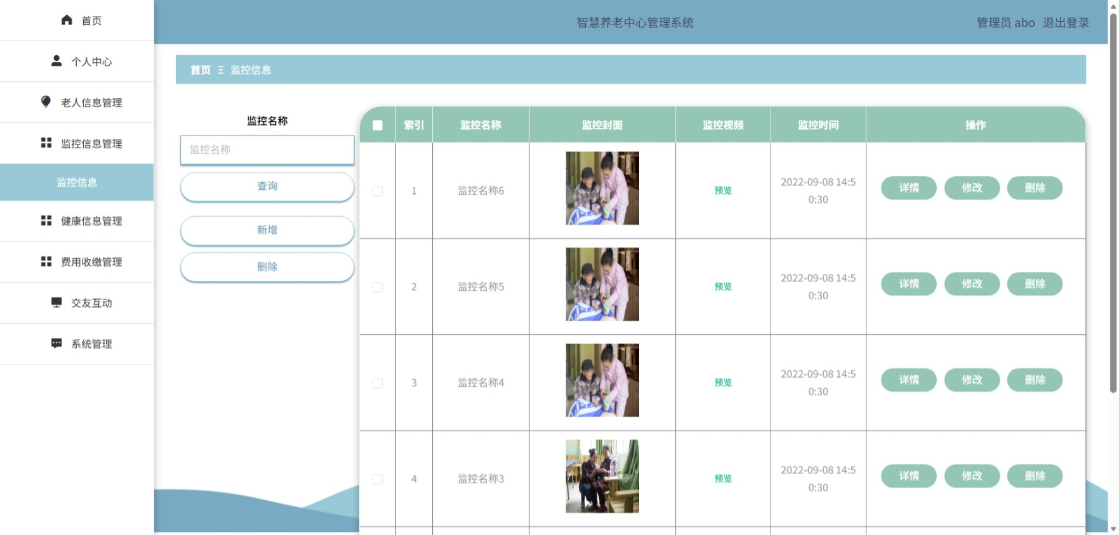
Task: Click 监控信息 breadcrumb text
Action: (x=251, y=70)
